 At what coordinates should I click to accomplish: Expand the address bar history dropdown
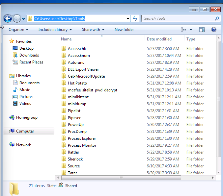click(x=128, y=19)
